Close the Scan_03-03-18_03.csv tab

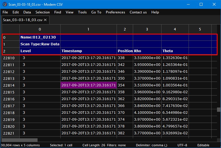tap(45, 20)
